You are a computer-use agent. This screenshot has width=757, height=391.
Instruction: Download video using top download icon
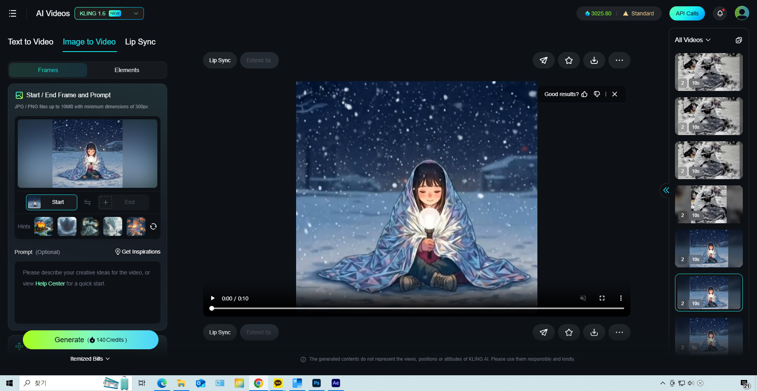click(594, 60)
